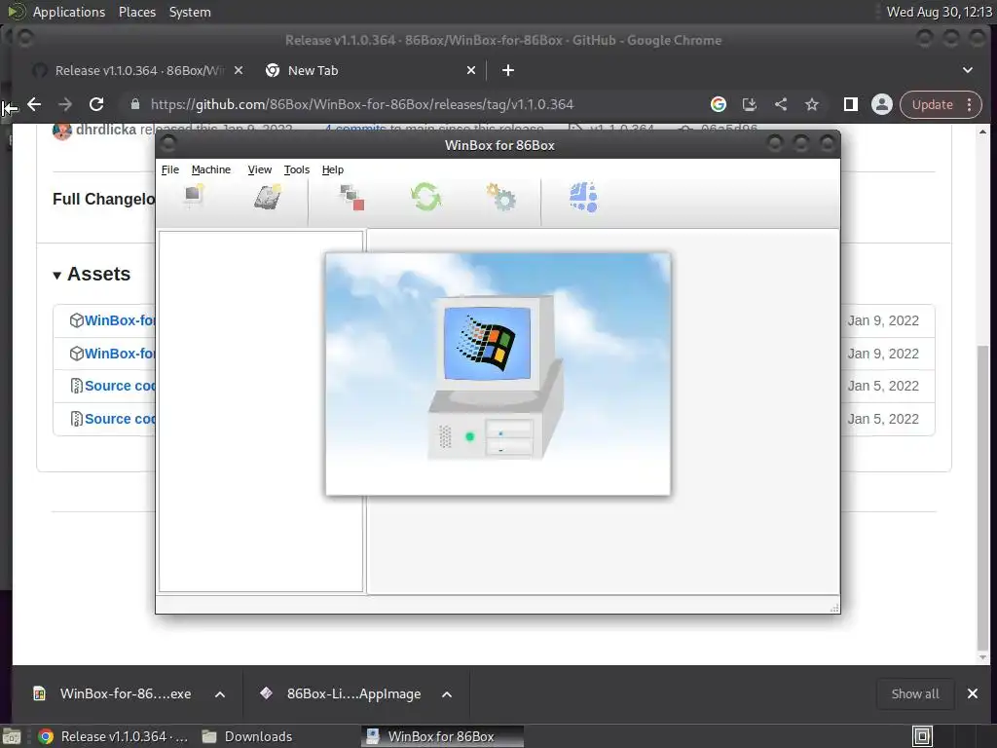The height and width of the screenshot is (748, 997).
Task: Click first Jan 5, 2022 date
Action: [882, 386]
